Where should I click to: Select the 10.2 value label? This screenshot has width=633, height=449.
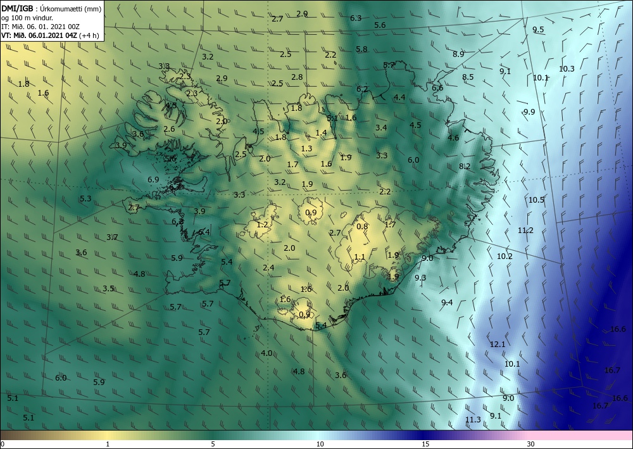click(x=505, y=256)
